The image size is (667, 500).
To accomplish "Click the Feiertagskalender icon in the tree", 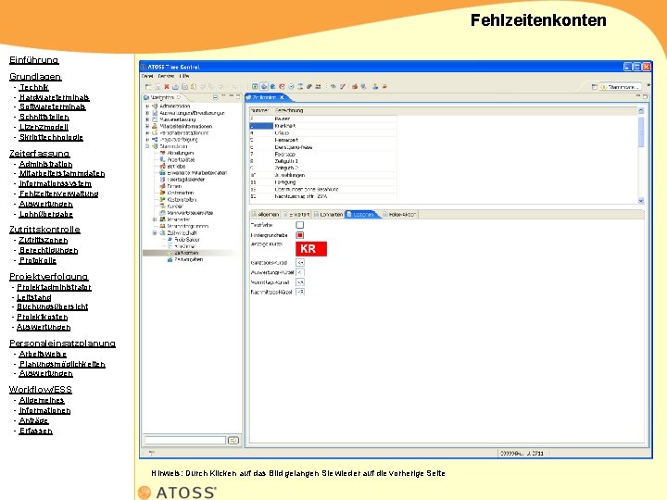I will 162,180.
